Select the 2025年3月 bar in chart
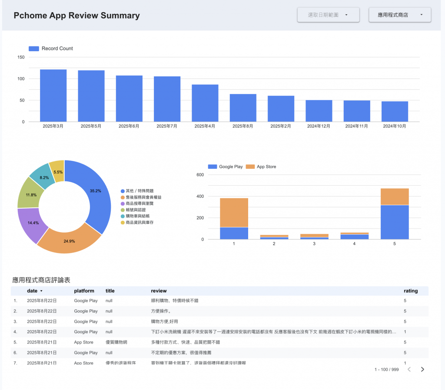Image resolution: width=445 pixels, height=390 pixels. point(53,95)
